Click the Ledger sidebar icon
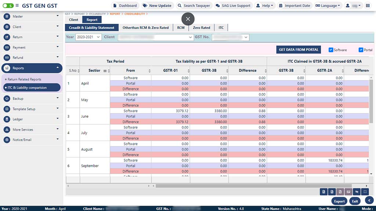 pos(7,119)
